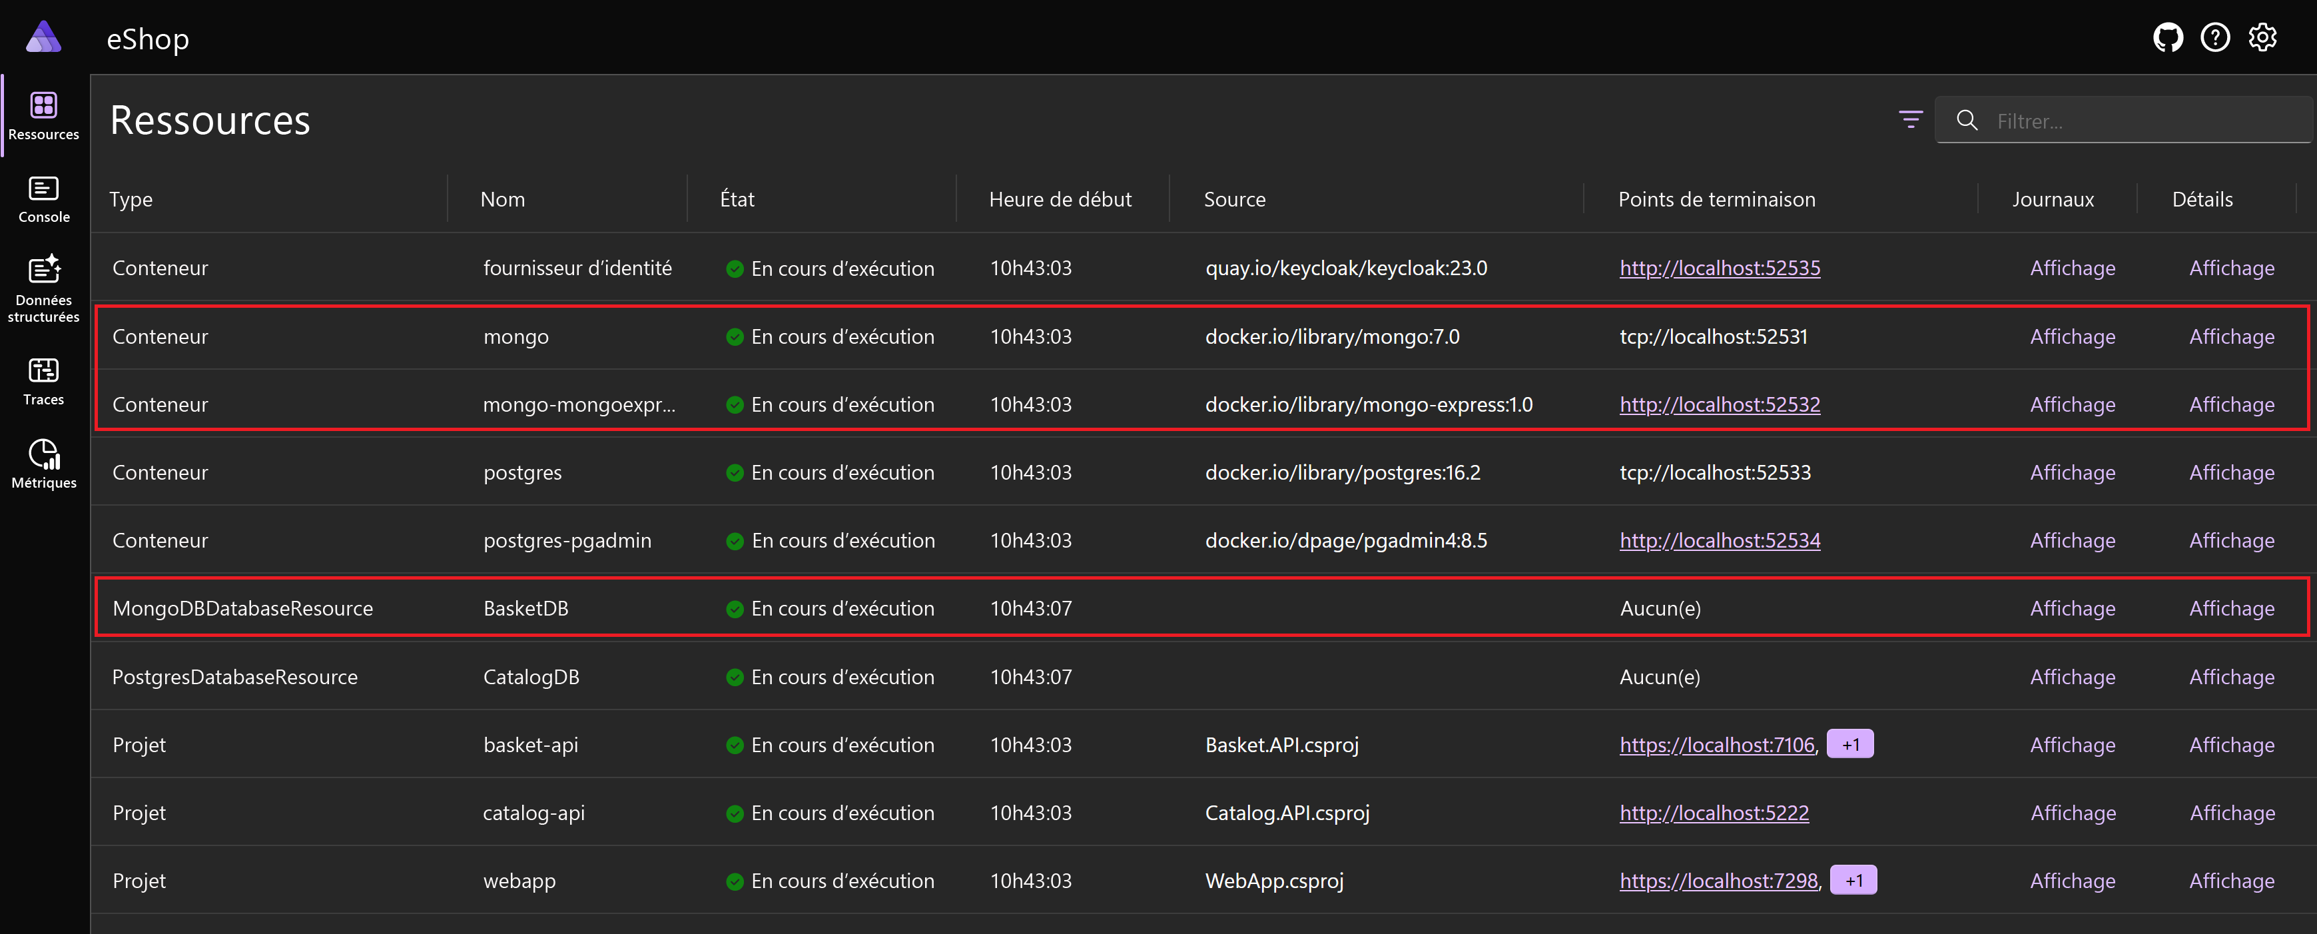Click the quay.io/keycloak/keycloak:23.0 source text

(1345, 268)
